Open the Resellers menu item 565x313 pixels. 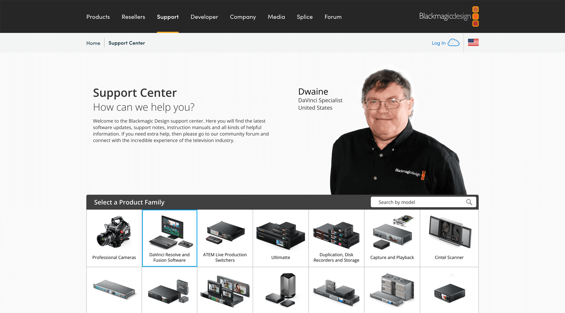coord(133,17)
